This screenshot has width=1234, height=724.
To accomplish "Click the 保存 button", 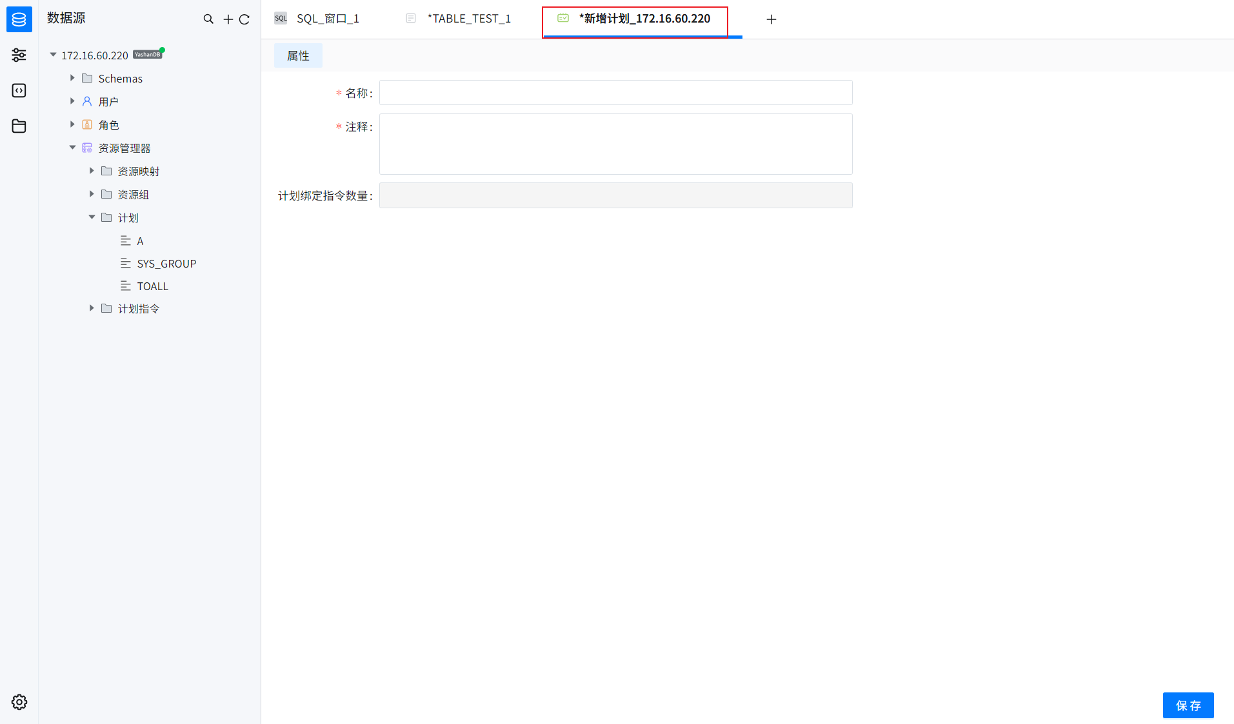I will click(x=1188, y=705).
